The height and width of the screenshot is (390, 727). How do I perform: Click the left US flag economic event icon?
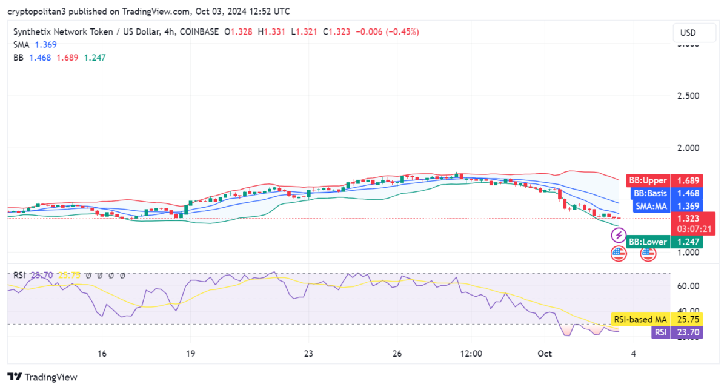(618, 254)
